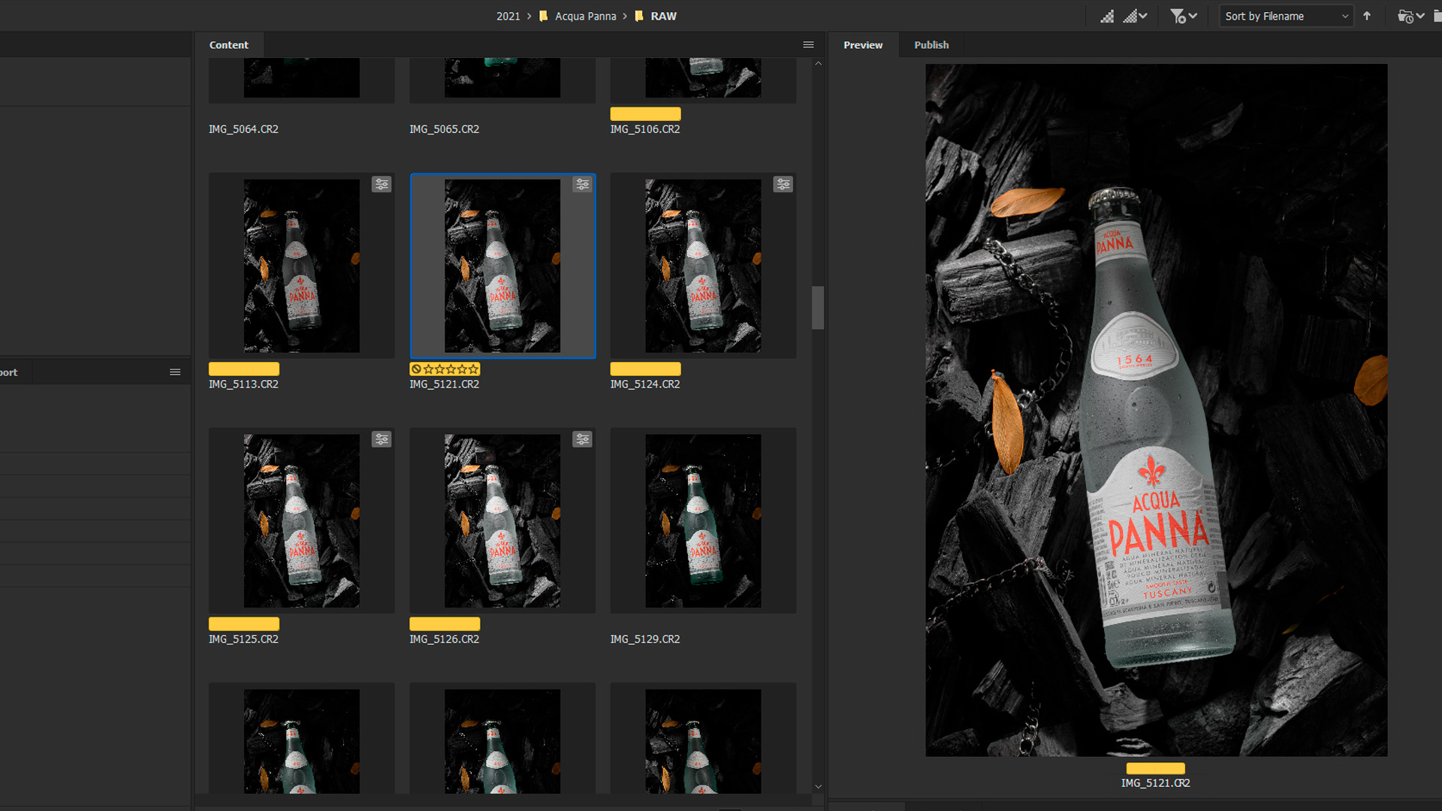This screenshot has width=1442, height=811.
Task: Switch to the Publish tab
Action: [931, 45]
